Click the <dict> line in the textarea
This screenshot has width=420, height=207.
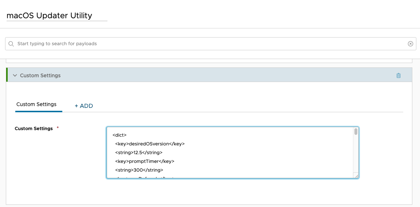click(x=119, y=135)
